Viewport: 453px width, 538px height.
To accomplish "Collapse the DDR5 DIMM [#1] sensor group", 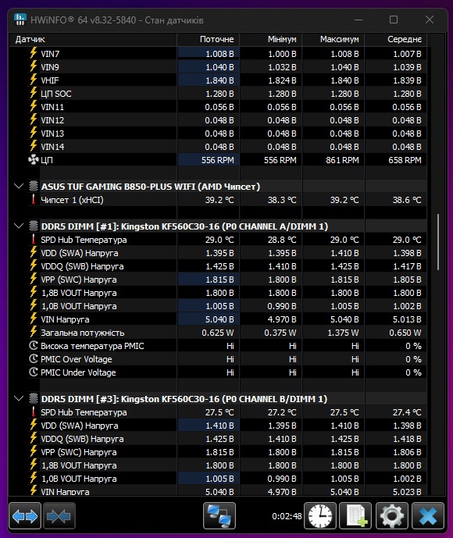I will (x=19, y=226).
